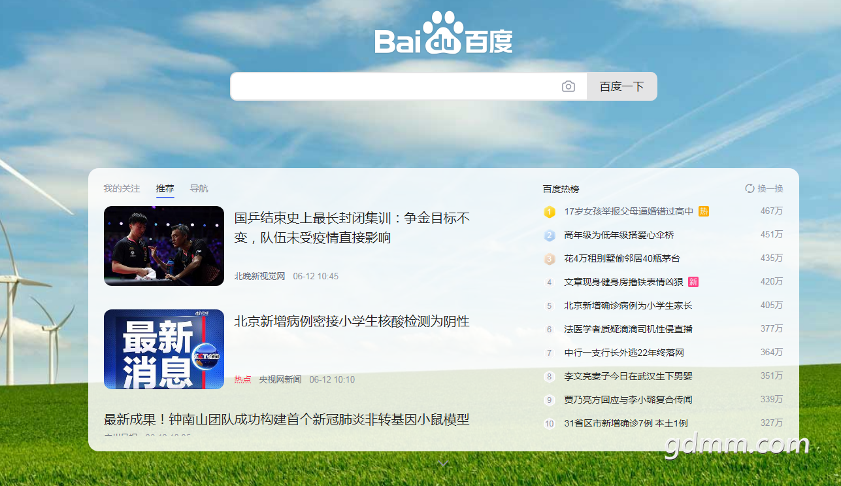Click the 351万 heat count
Screen dimensions: 841x486
[x=772, y=375]
